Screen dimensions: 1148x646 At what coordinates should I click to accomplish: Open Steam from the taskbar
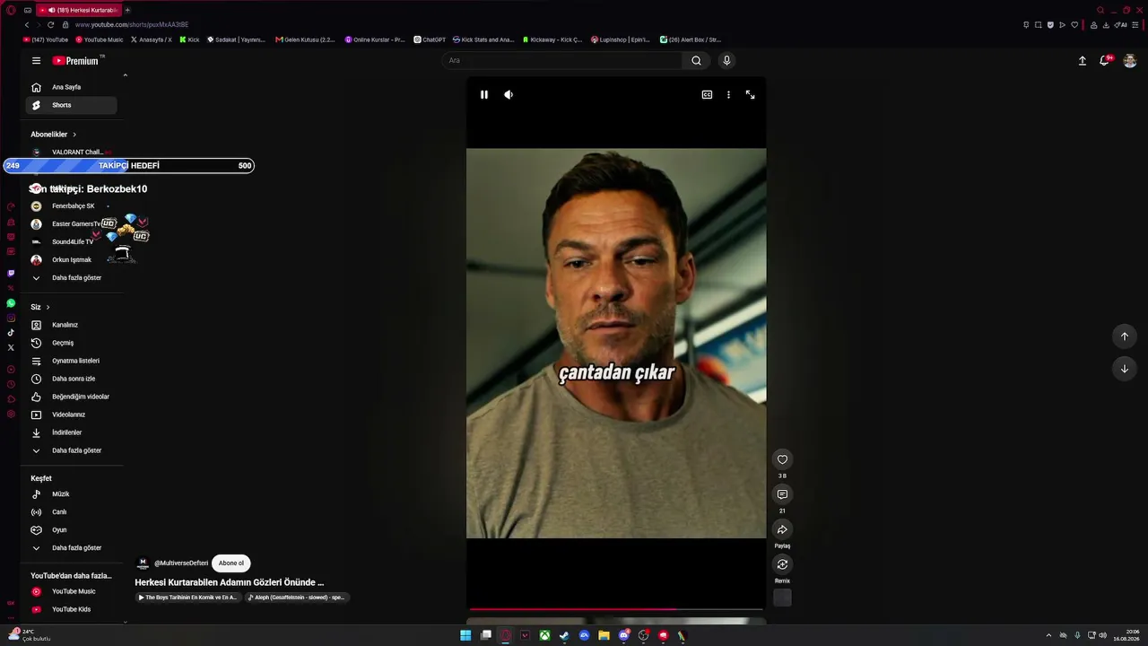click(564, 635)
